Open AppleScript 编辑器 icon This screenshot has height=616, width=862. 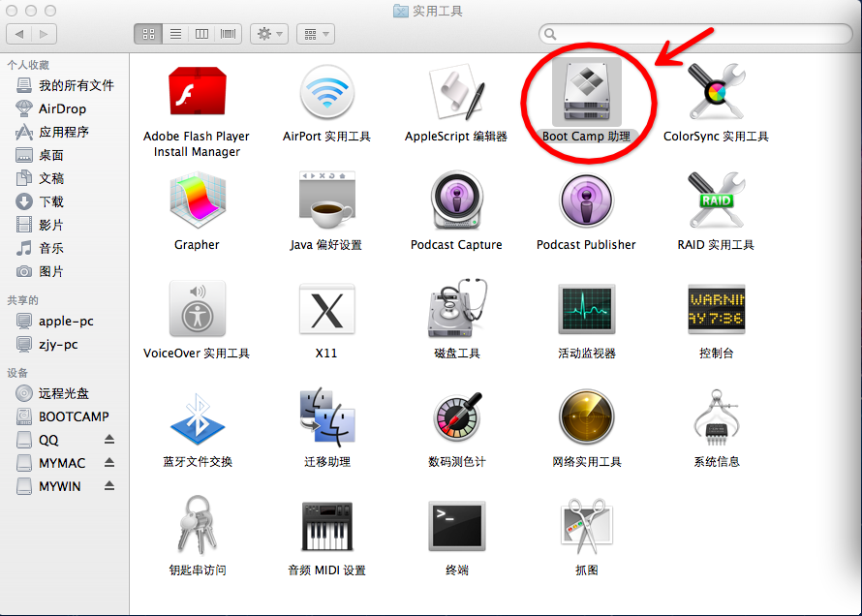tap(456, 92)
